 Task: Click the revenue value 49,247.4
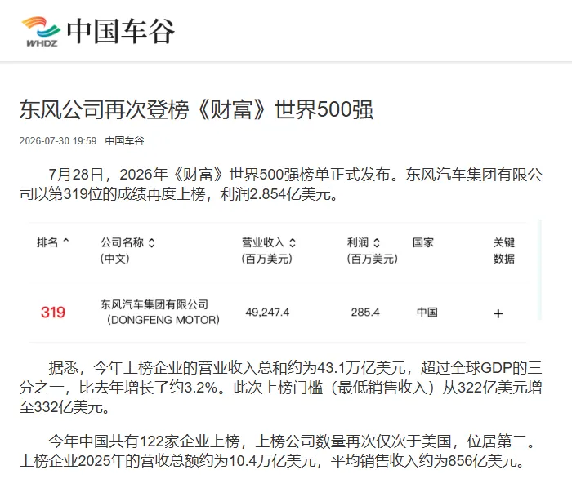pos(267,313)
